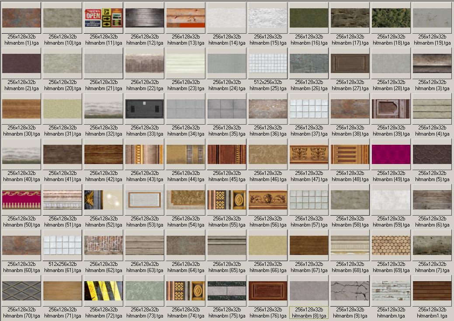Viewport: 454px width, 321px height.
Task: Click the file name hitmanbm (10).tga
Action: pyautogui.click(x=62, y=43)
